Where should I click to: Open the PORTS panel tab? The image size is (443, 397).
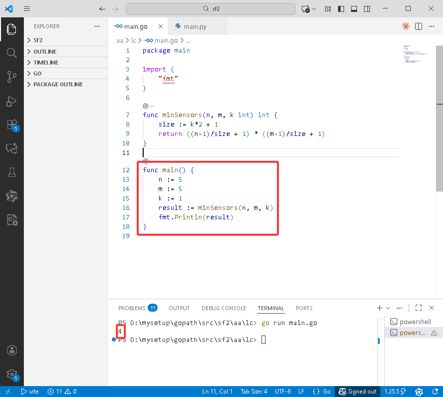(x=304, y=308)
